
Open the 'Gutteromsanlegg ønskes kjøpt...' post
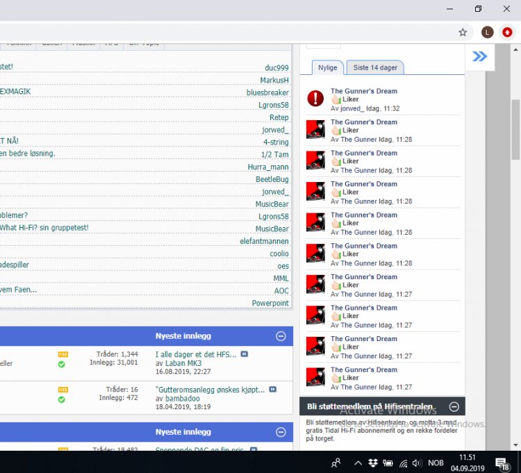(210, 390)
